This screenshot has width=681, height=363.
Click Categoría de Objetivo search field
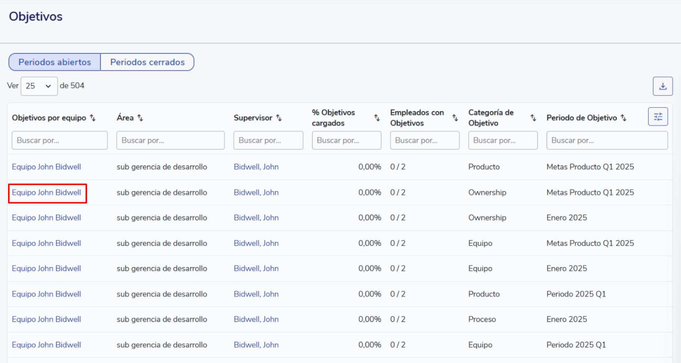pyautogui.click(x=503, y=141)
